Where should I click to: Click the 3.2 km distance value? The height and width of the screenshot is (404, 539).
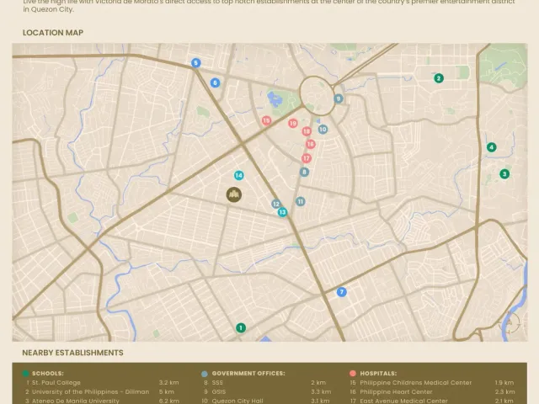click(x=168, y=383)
